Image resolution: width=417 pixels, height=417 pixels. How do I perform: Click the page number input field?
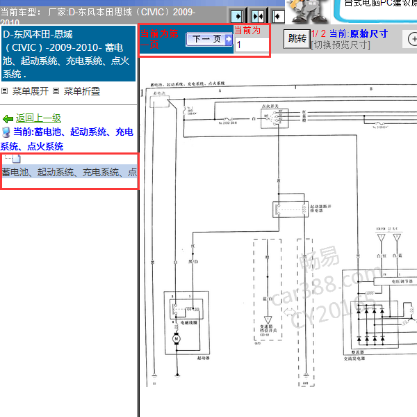tap(252, 45)
